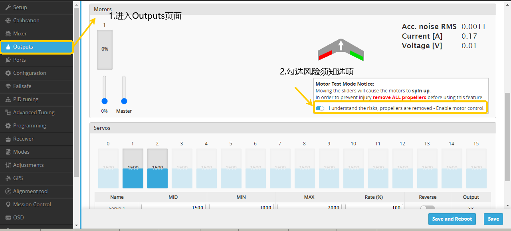Toggle the enable motor control switch
511x231 pixels.
tap(320, 108)
